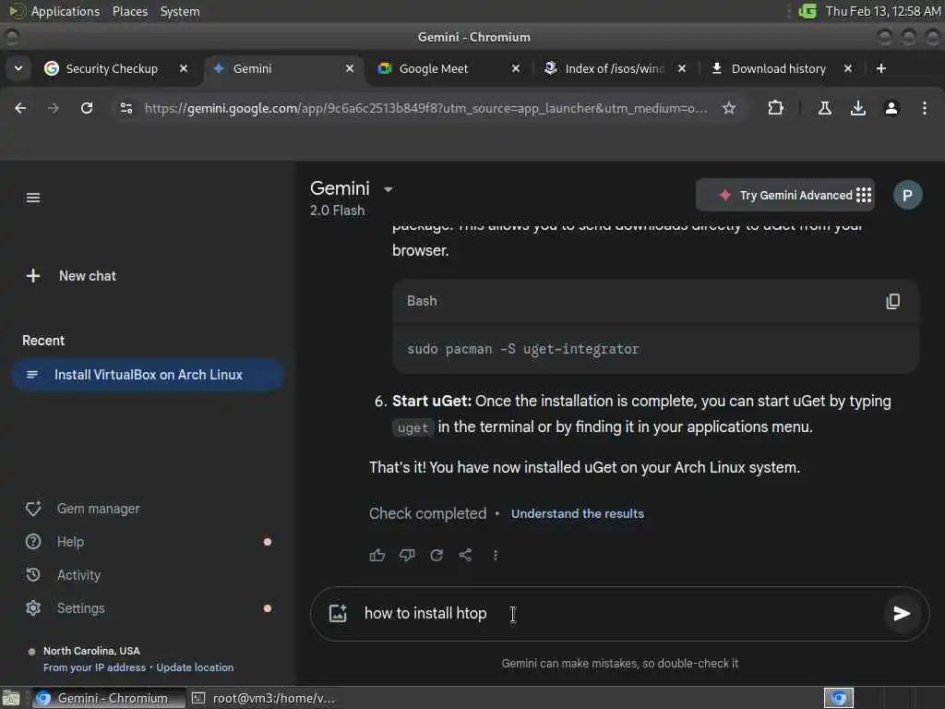Close the Security Checkup tab

(184, 68)
